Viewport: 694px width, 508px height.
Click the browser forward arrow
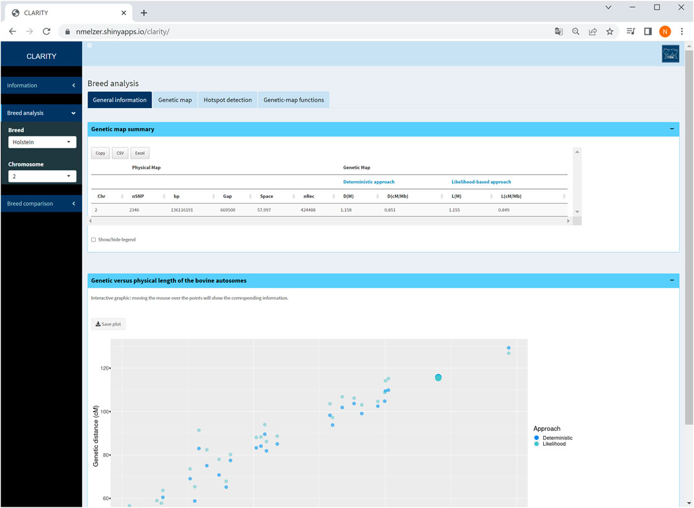29,32
